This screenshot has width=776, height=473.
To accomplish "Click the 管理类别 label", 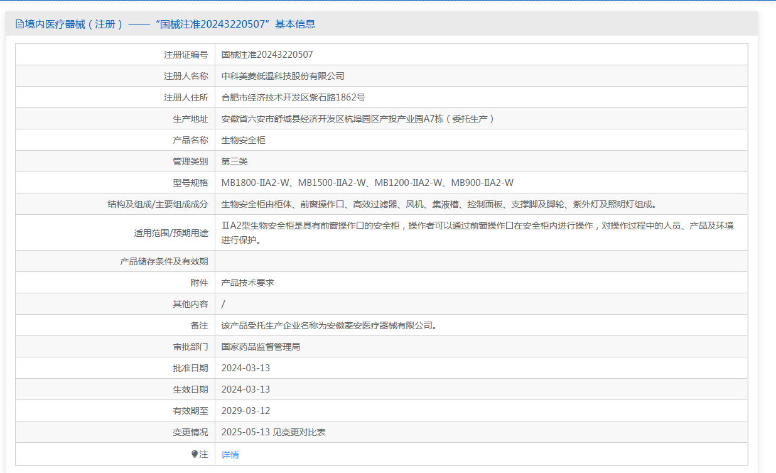I will click(190, 161).
